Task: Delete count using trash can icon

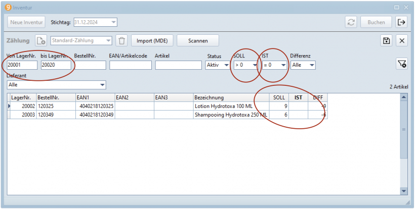Action: 121,41
